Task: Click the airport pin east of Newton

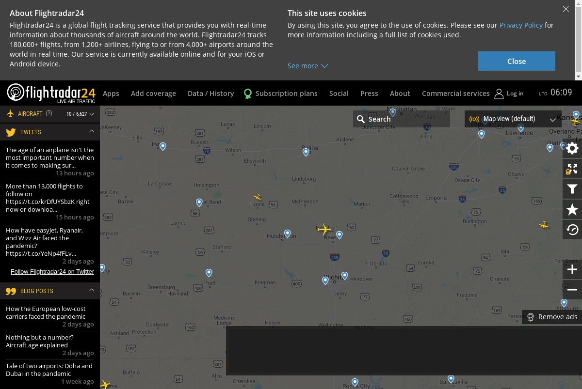Action: (x=339, y=235)
